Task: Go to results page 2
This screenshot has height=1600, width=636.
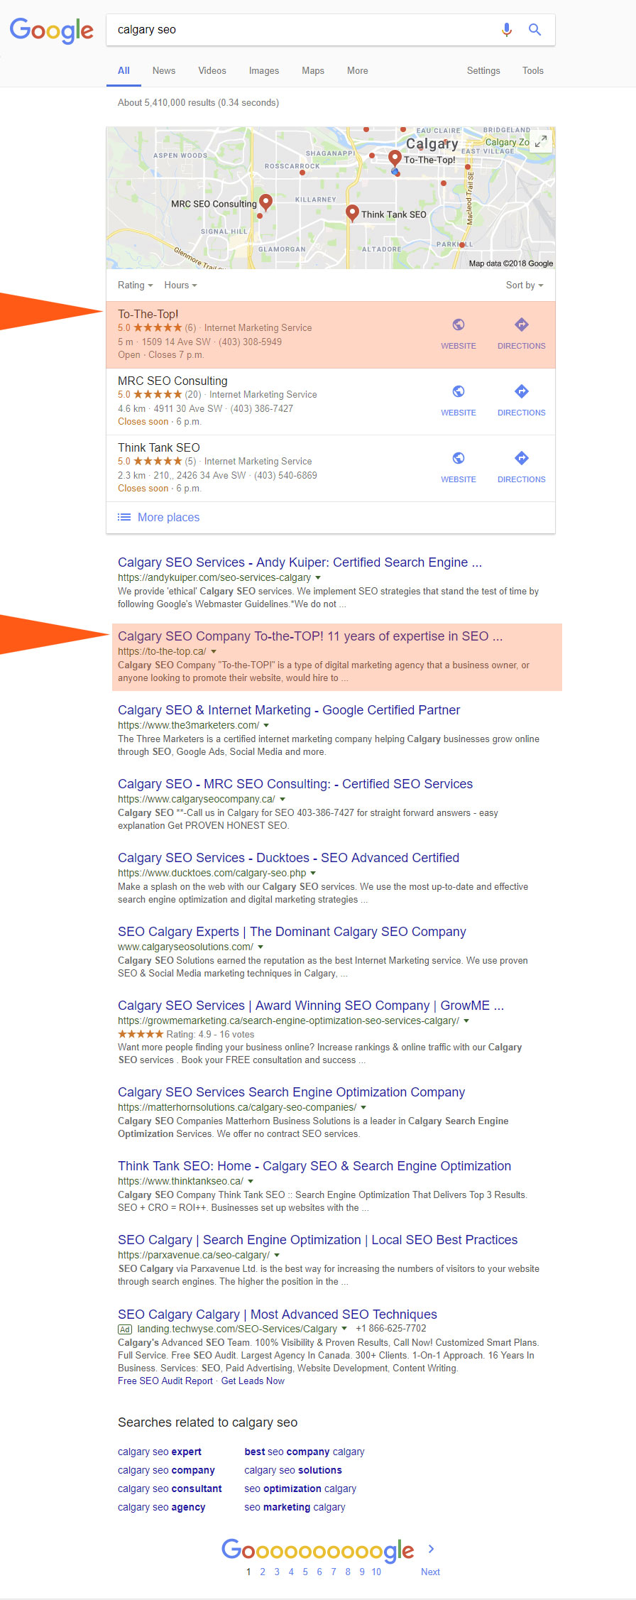Action: click(x=263, y=1572)
